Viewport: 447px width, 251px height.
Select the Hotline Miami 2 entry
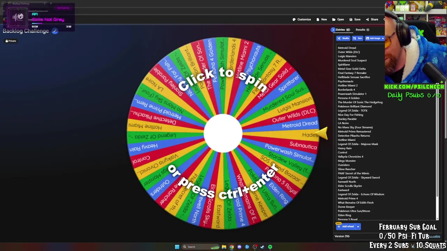tap(347, 86)
